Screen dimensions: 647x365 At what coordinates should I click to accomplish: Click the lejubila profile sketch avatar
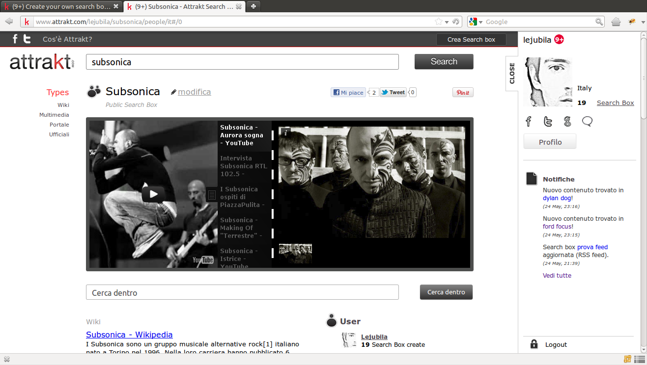(548, 82)
